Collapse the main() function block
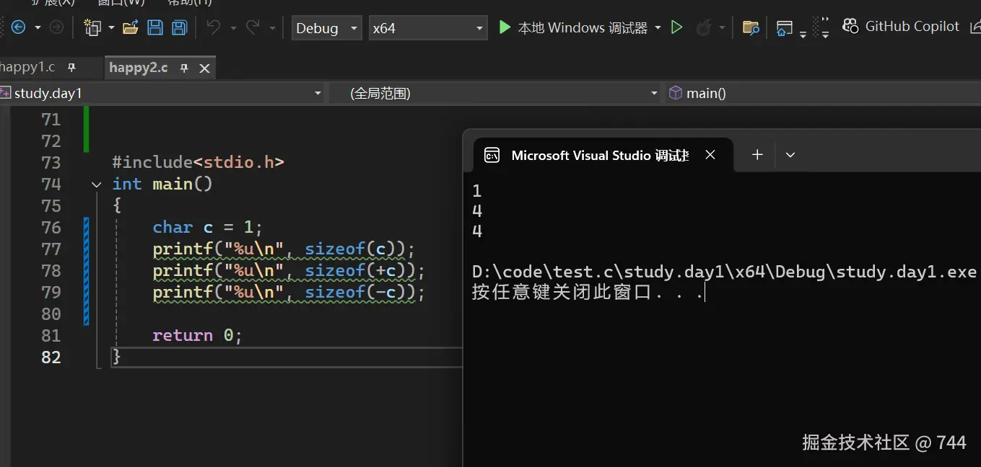 coord(96,184)
